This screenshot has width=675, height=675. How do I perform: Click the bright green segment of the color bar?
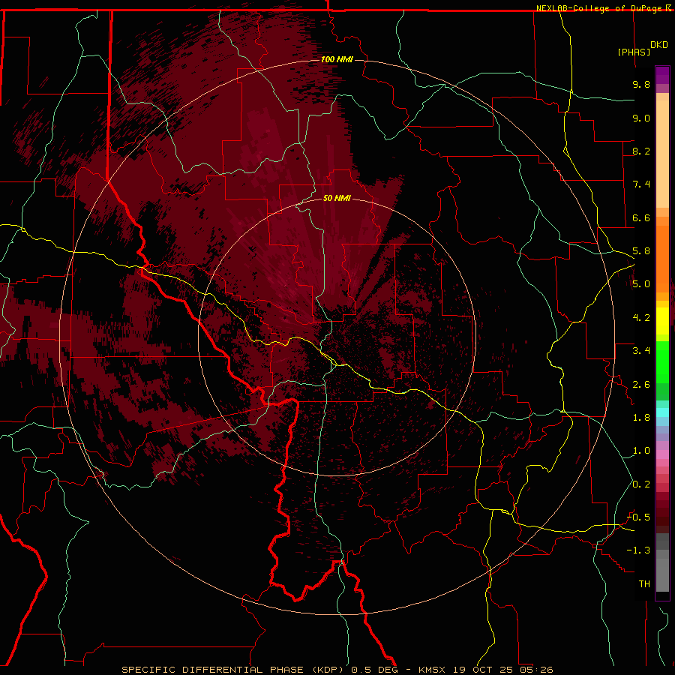coord(662,362)
